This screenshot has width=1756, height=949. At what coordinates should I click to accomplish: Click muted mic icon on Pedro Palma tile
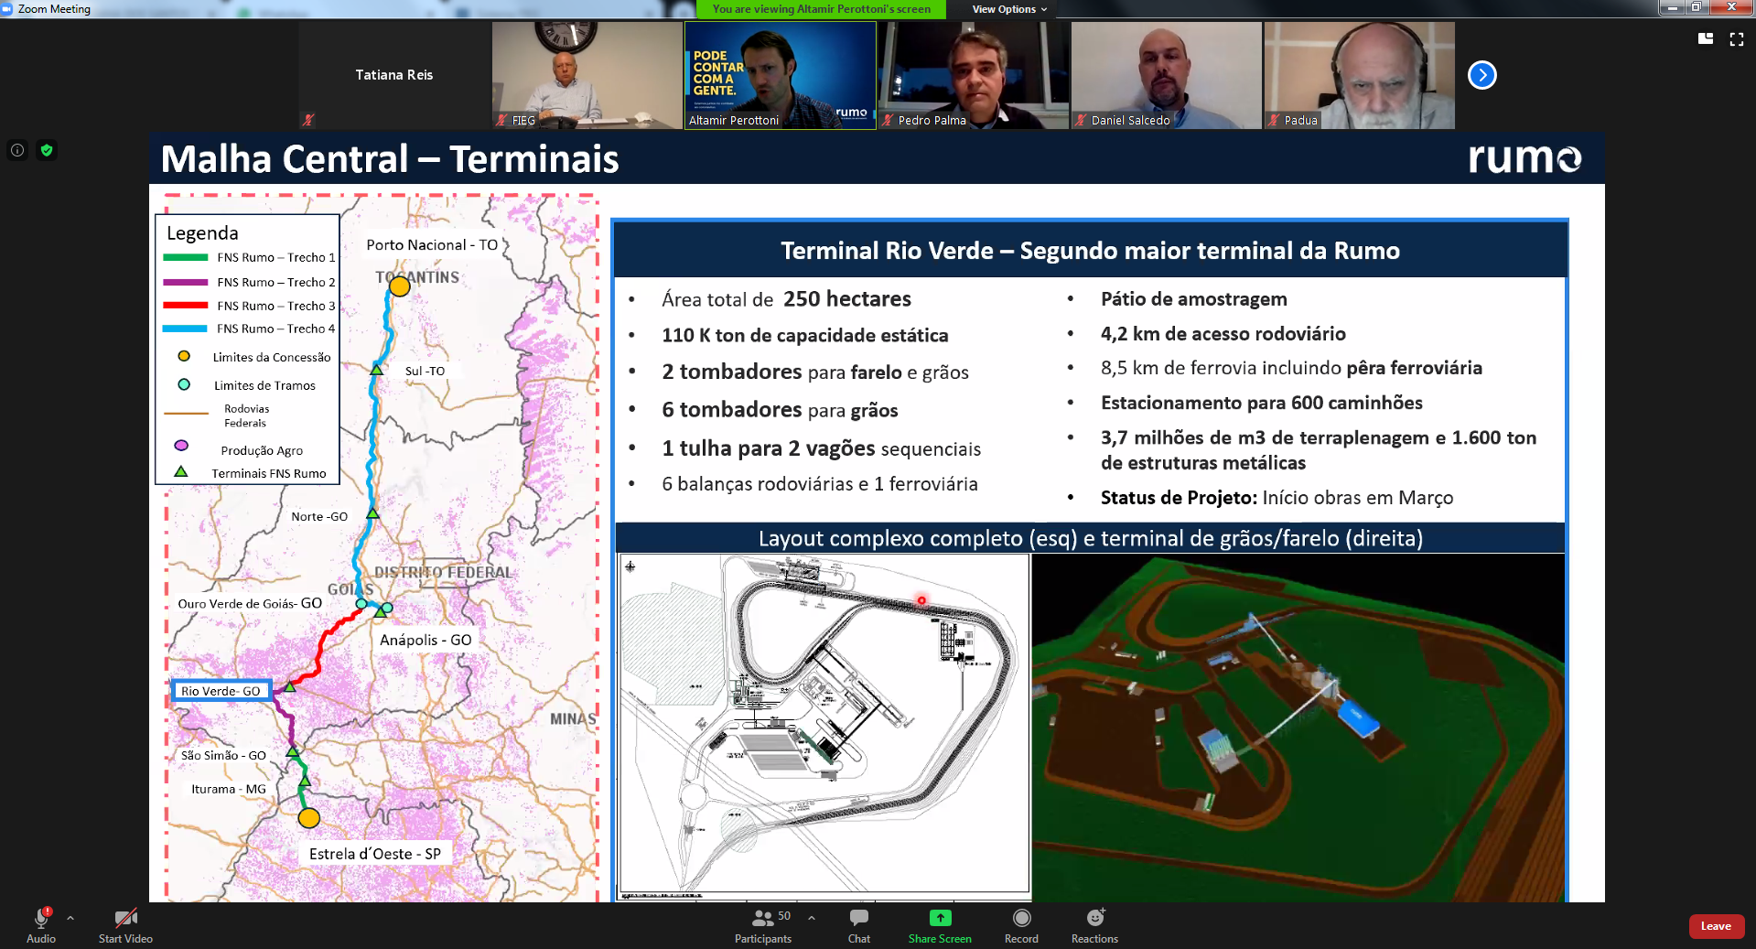888,120
